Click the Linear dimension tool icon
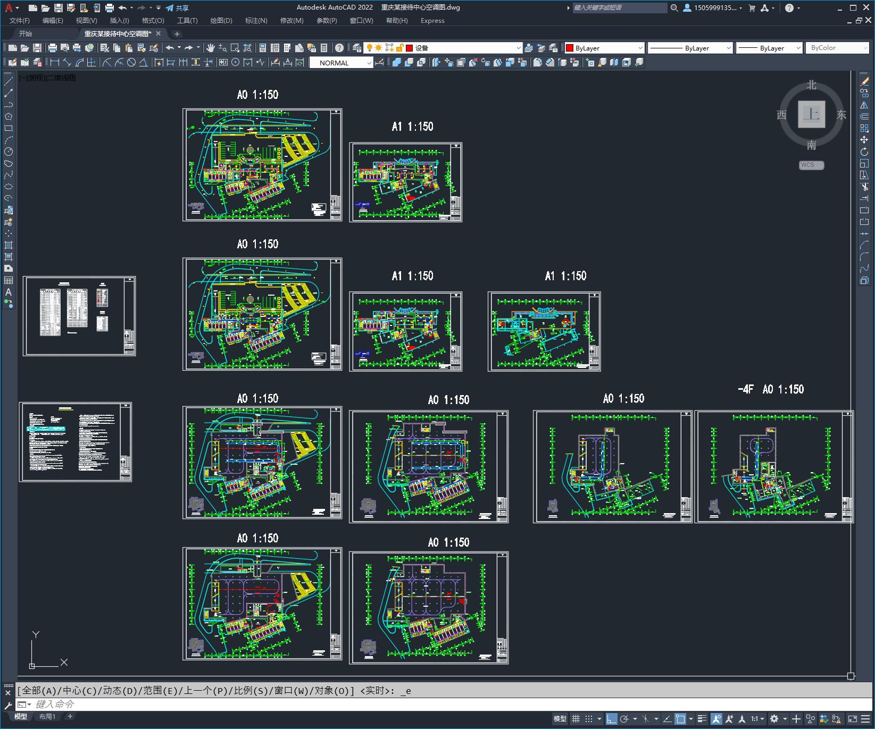The image size is (875, 729). (x=54, y=62)
